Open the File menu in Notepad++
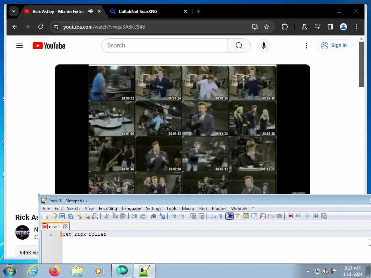The image size is (371, 278). tap(46, 208)
